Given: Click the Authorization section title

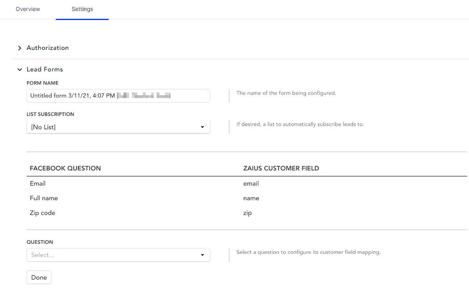Looking at the screenshot, I should pyautogui.click(x=47, y=48).
